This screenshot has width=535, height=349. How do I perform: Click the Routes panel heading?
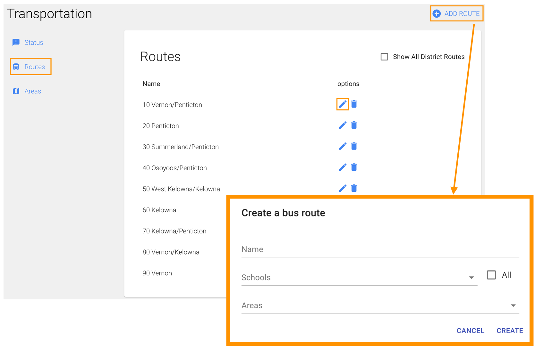coord(160,57)
